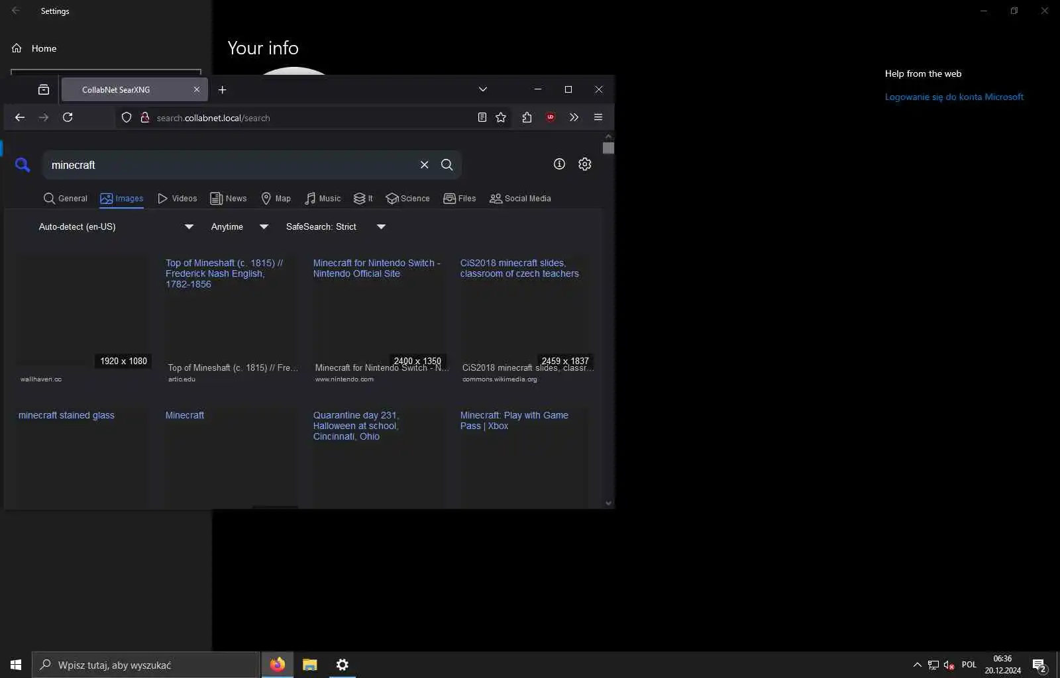Switch the POL input language indicator
This screenshot has width=1060, height=678.
tap(969, 665)
